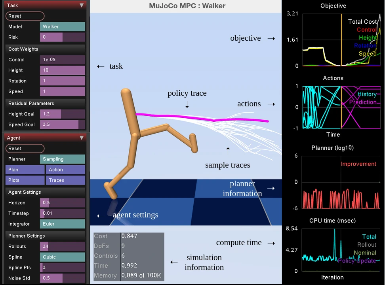This screenshot has height=285, width=385.
Task: Adjust the Horizon slider
Action: point(63,203)
